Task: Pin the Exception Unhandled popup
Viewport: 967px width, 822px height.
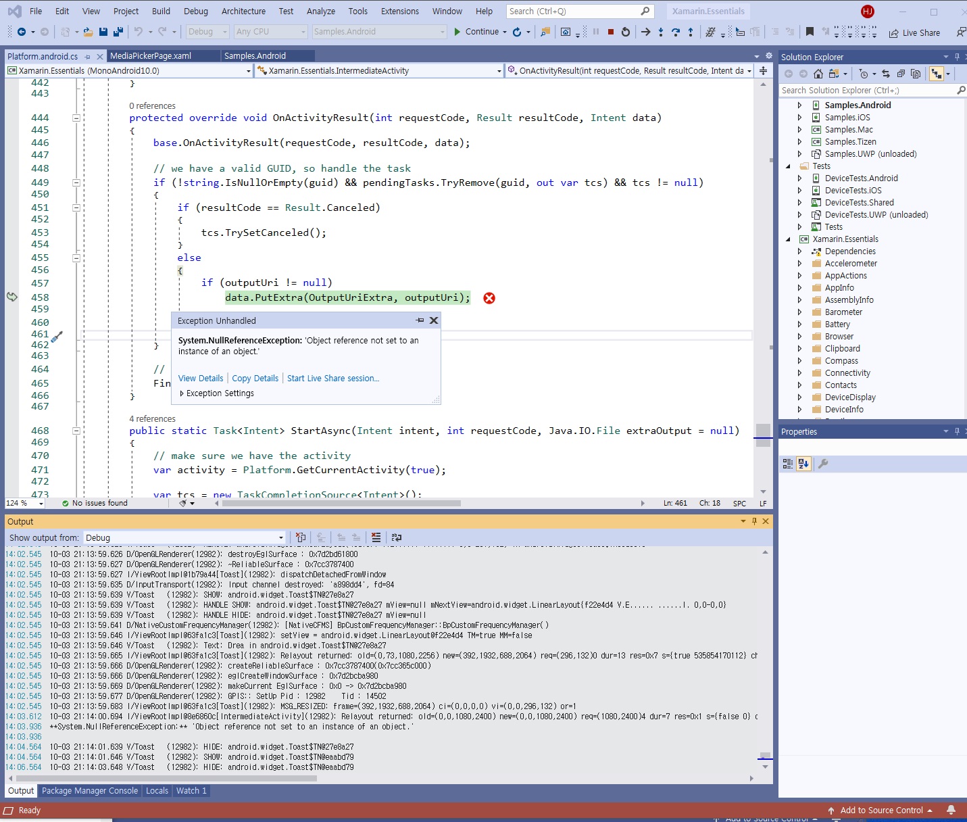Action: click(420, 320)
